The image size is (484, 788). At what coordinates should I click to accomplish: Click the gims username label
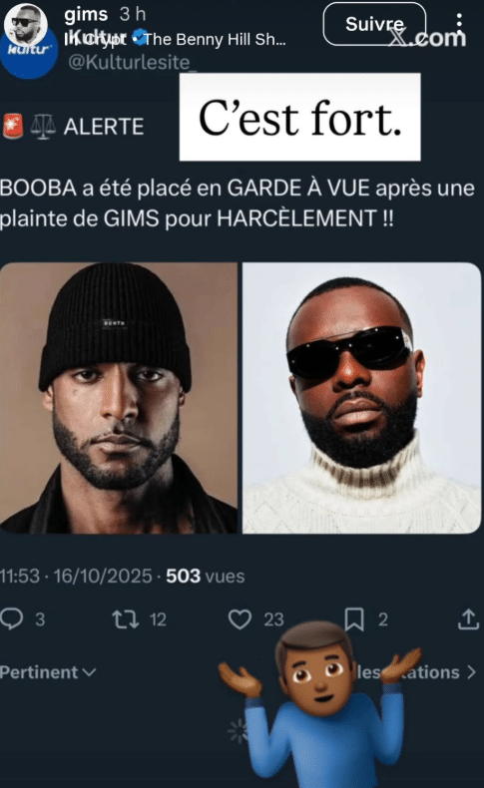point(86,14)
